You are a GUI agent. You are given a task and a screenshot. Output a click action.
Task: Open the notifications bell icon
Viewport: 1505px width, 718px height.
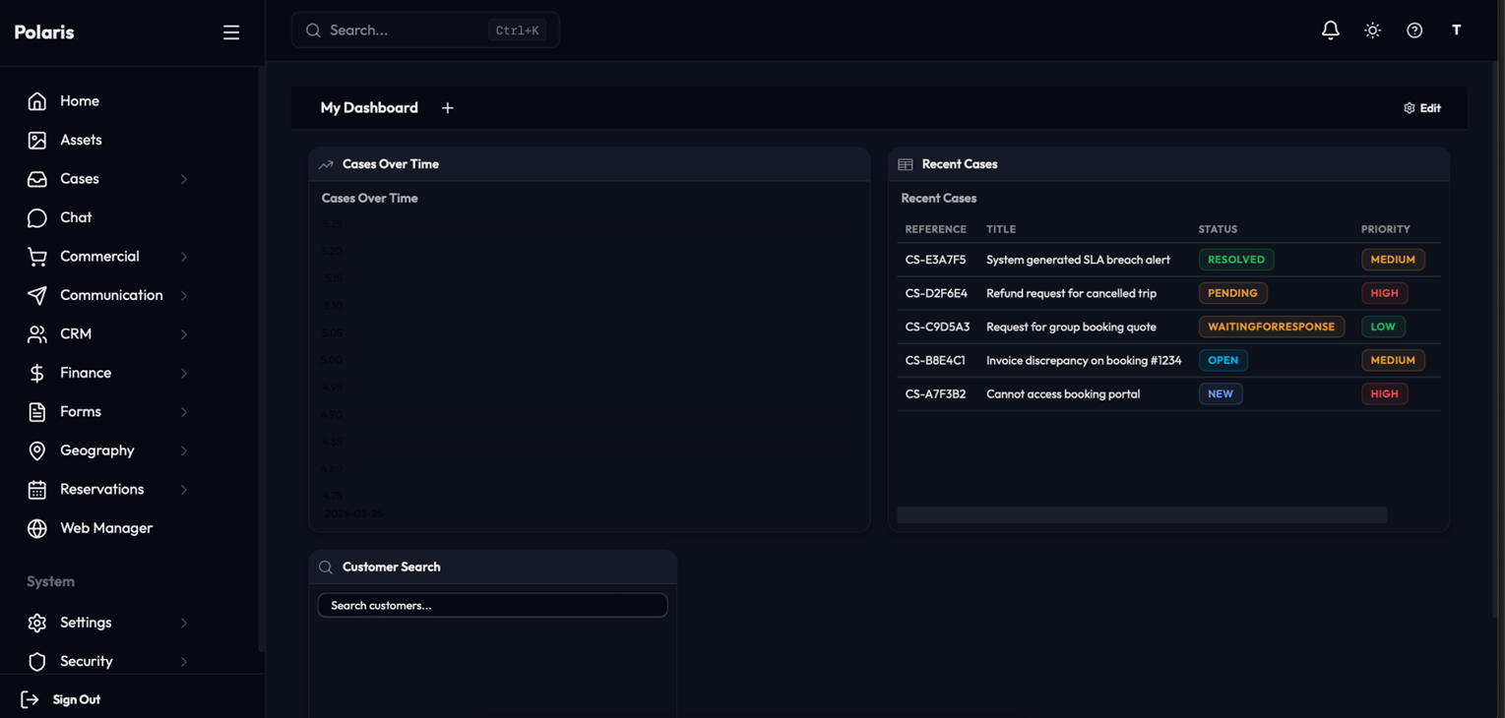click(x=1330, y=30)
